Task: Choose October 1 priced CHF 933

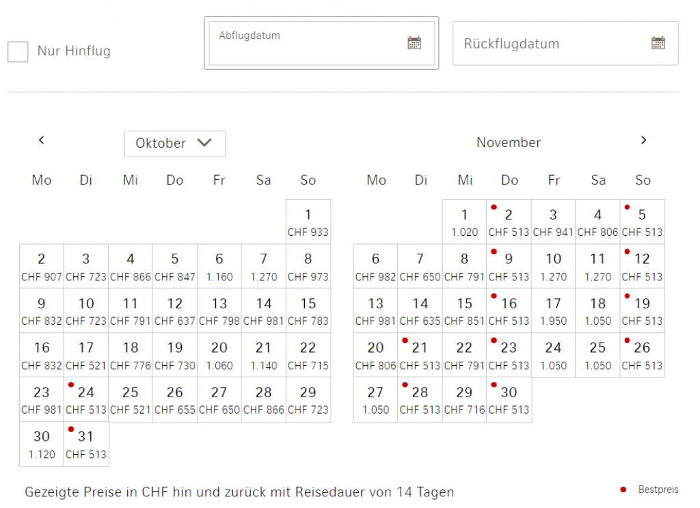Action: 308,222
